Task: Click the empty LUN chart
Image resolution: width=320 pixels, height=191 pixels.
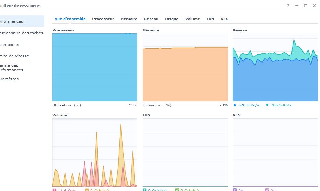Action: [185, 152]
